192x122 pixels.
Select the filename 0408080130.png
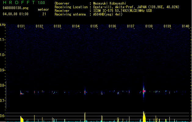16,8
